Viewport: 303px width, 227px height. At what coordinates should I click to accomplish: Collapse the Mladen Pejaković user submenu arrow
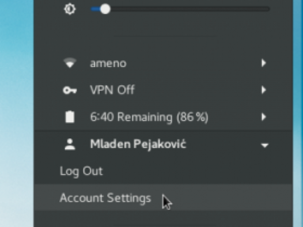[x=264, y=145]
